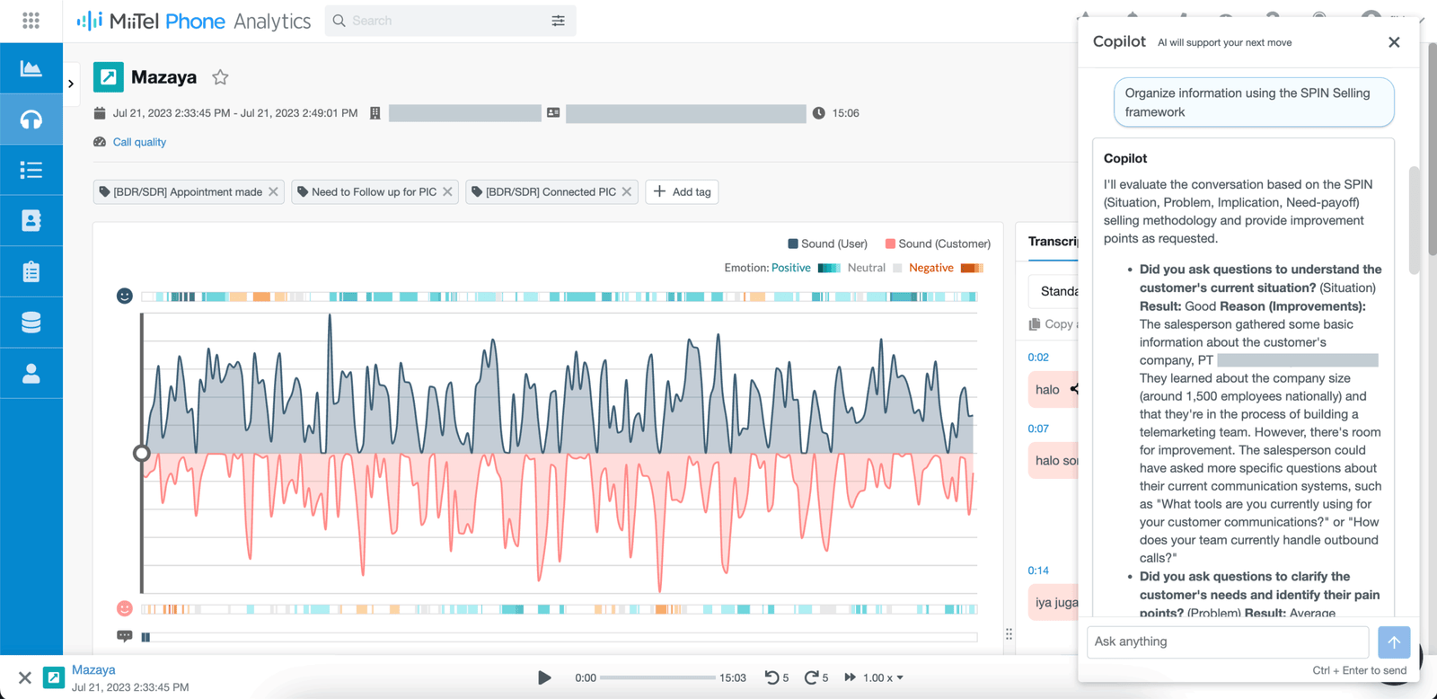The height and width of the screenshot is (699, 1437).
Task: Open the apps grid launcher icon
Action: click(31, 21)
